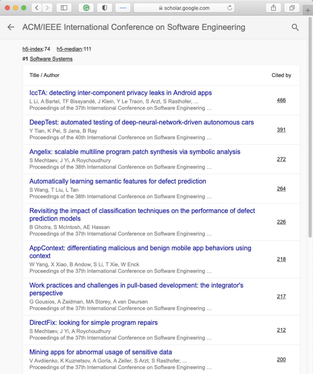Click the author line 'S Wang, T Liu, L Tan'
Image resolution: width=313 pixels, height=374 pixels.
[x=54, y=190]
